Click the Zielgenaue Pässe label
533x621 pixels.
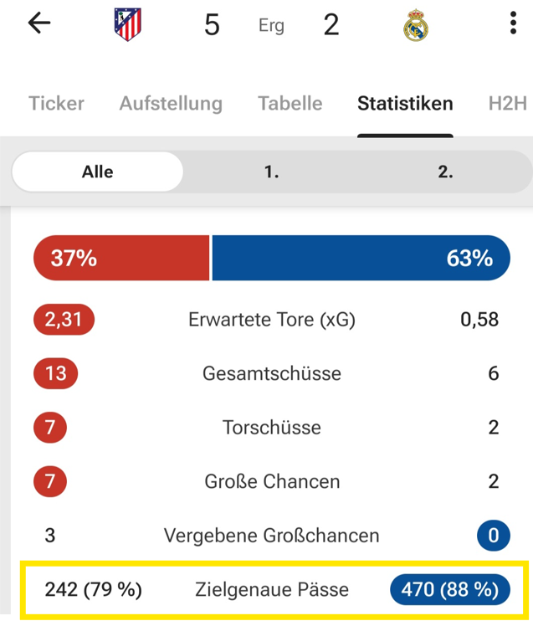coord(270,590)
